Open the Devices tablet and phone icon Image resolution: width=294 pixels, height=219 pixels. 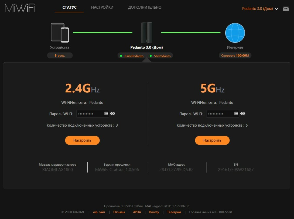(x=60, y=33)
